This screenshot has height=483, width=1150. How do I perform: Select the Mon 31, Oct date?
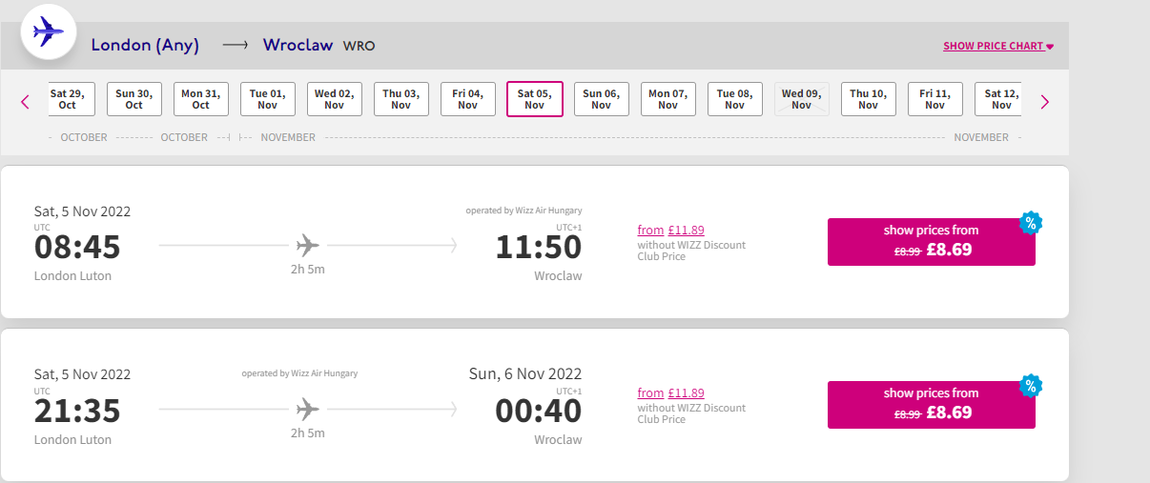point(201,99)
